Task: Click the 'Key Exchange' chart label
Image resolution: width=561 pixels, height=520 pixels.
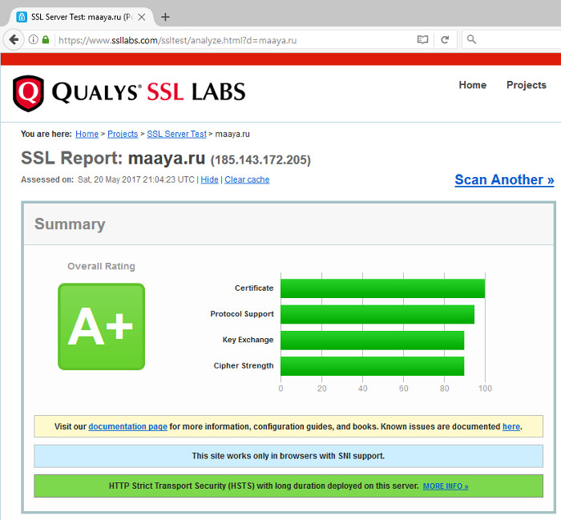Action: (248, 340)
